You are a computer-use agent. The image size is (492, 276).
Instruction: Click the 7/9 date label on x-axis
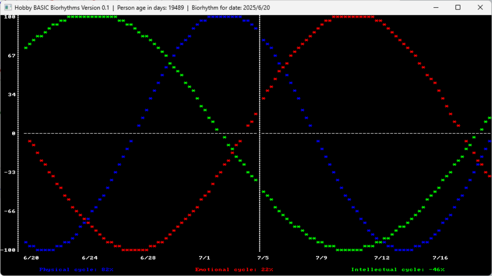(321, 258)
